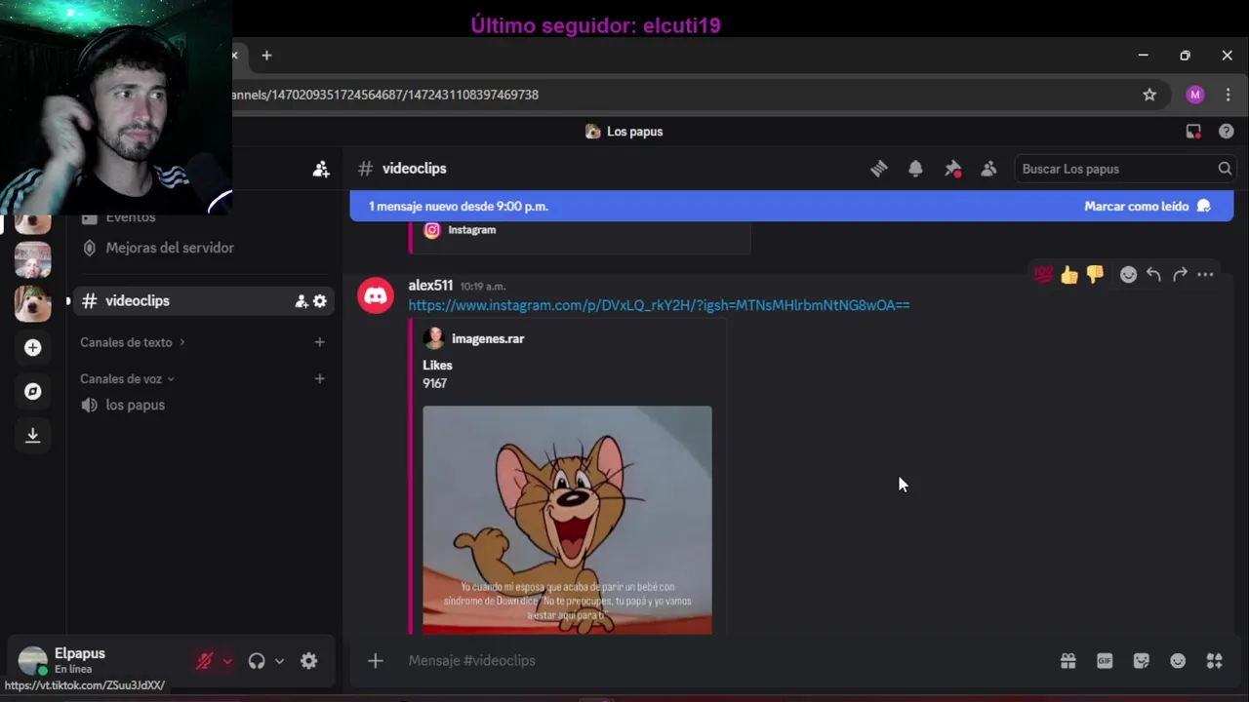Toggle headphones deafen button
This screenshot has width=1249, height=702.
click(x=257, y=661)
